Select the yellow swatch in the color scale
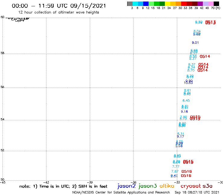 [168, 4]
